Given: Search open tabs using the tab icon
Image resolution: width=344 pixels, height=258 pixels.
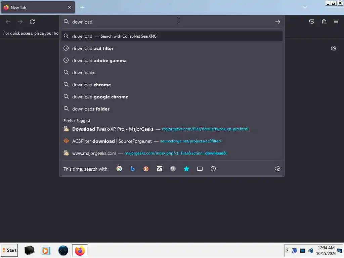Looking at the screenshot, I should [200, 169].
